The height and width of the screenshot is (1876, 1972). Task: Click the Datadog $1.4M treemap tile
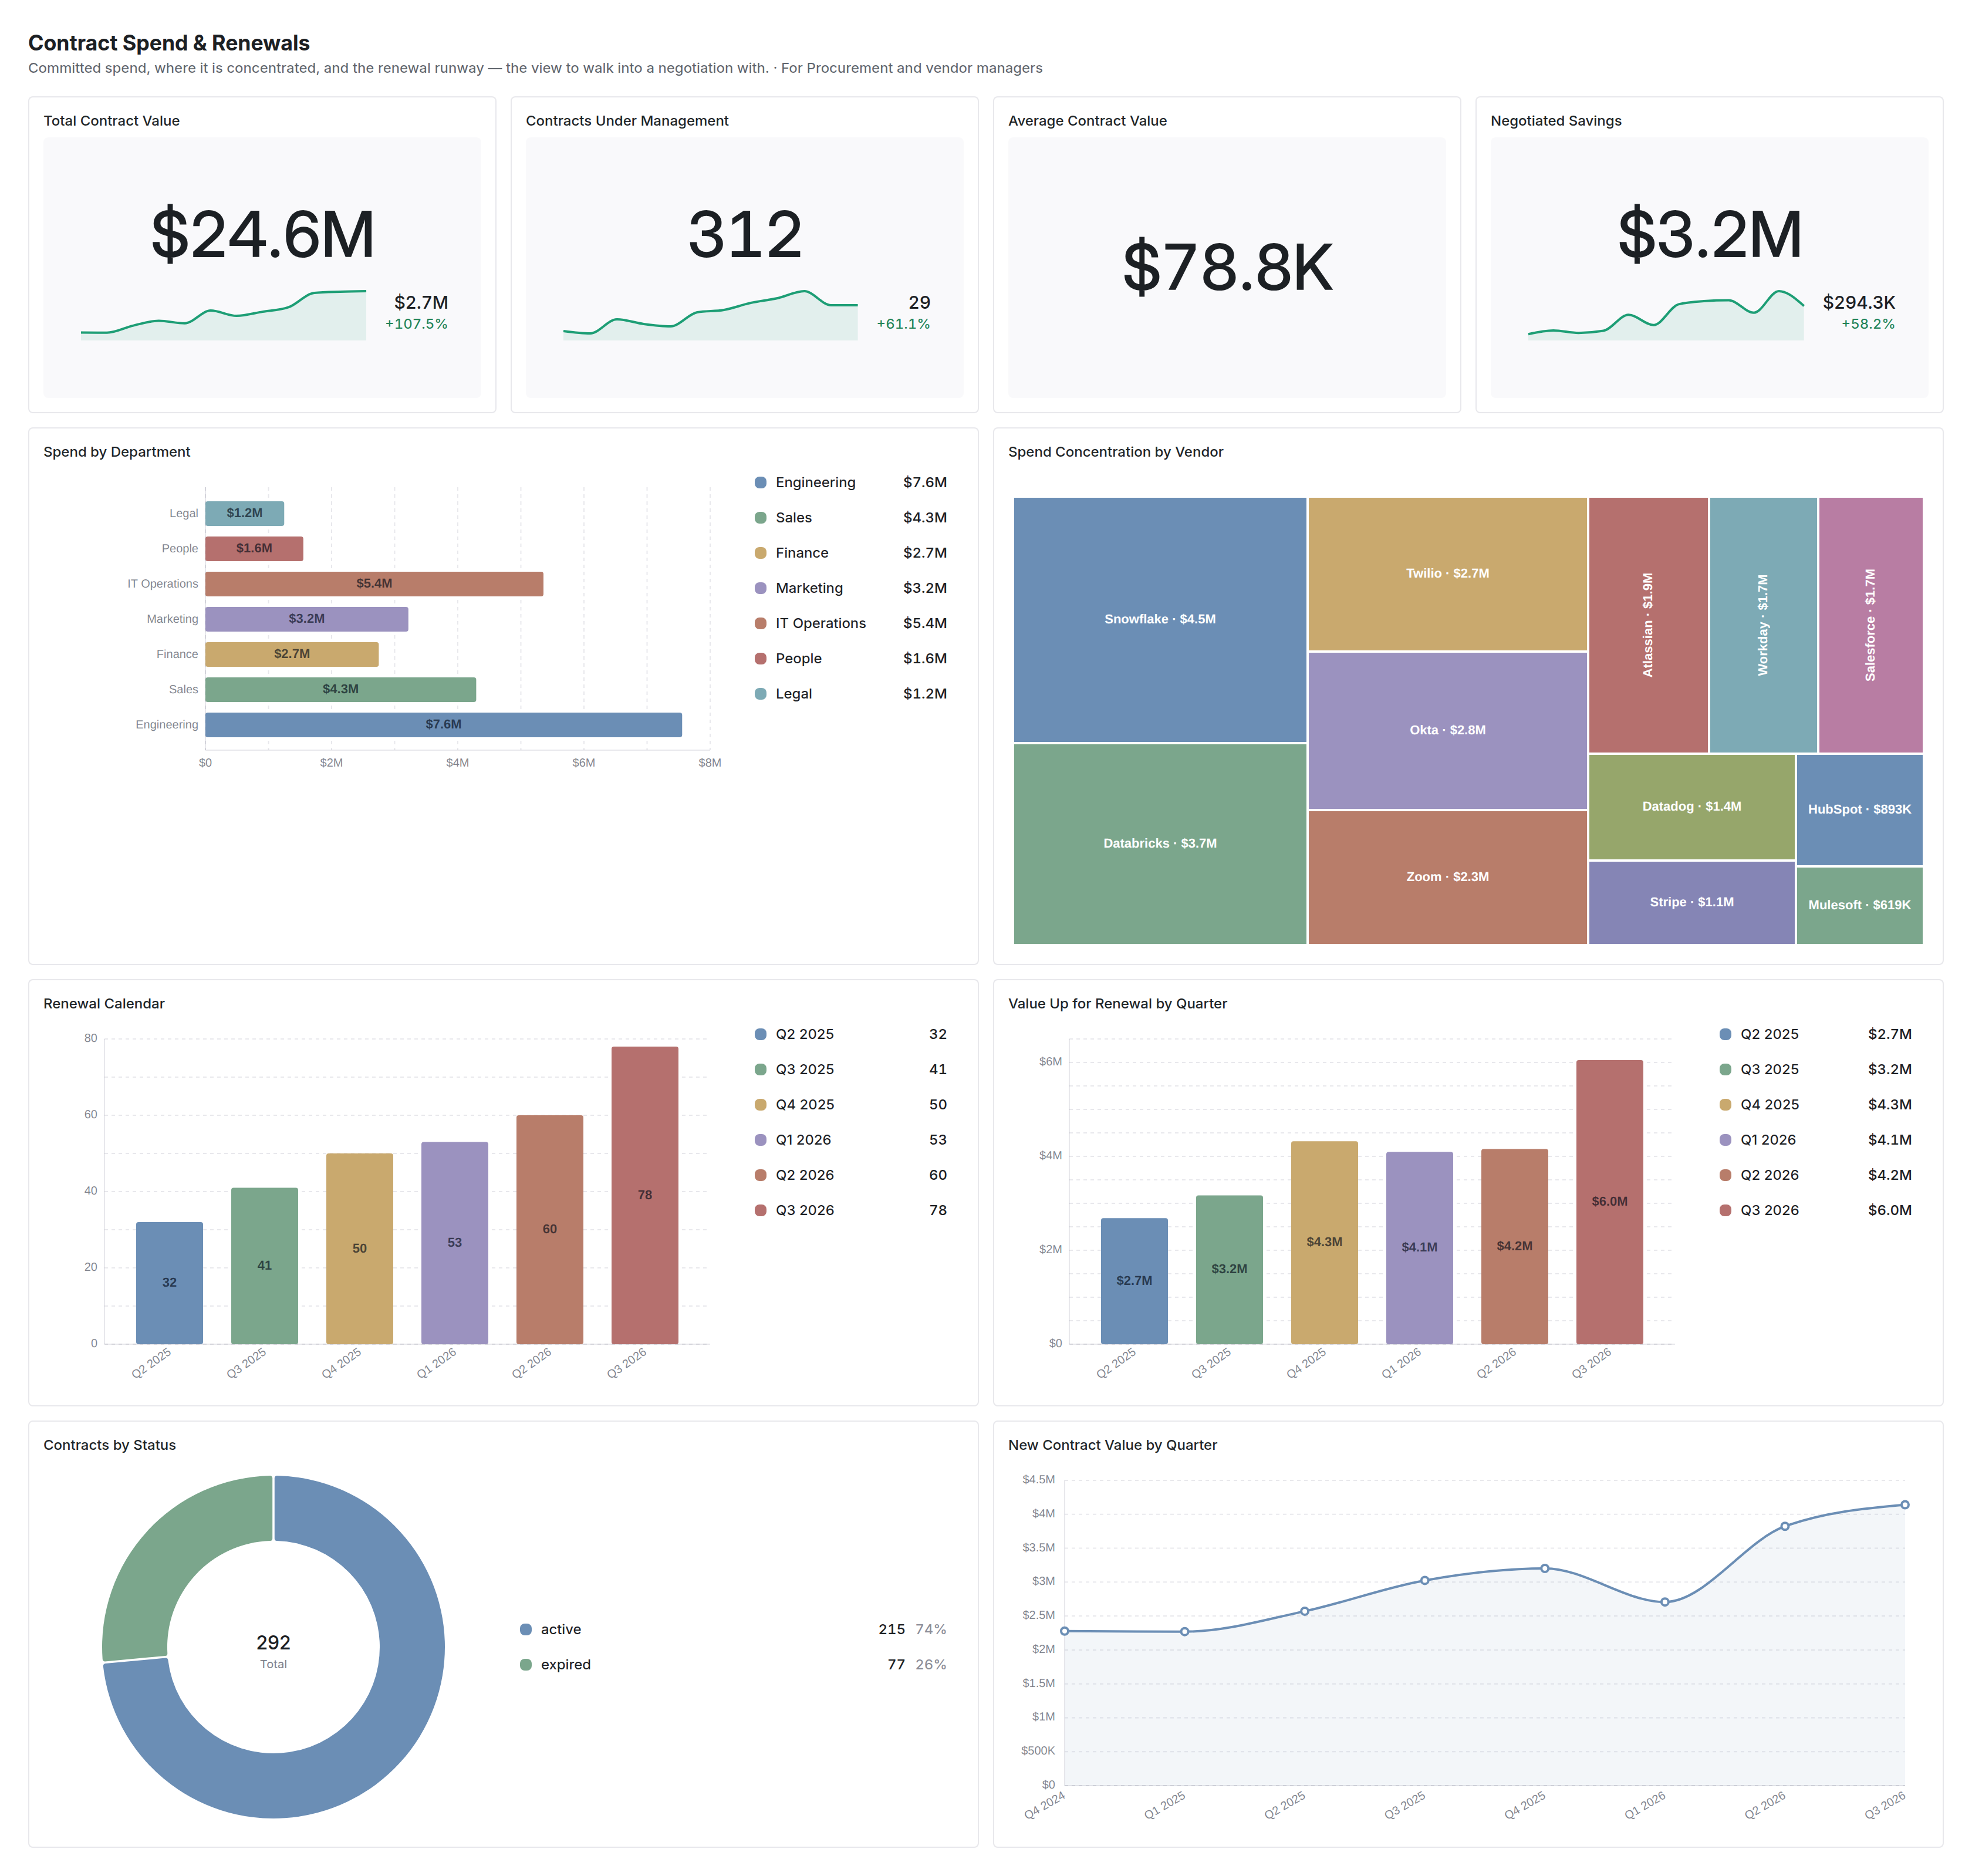click(x=1691, y=806)
